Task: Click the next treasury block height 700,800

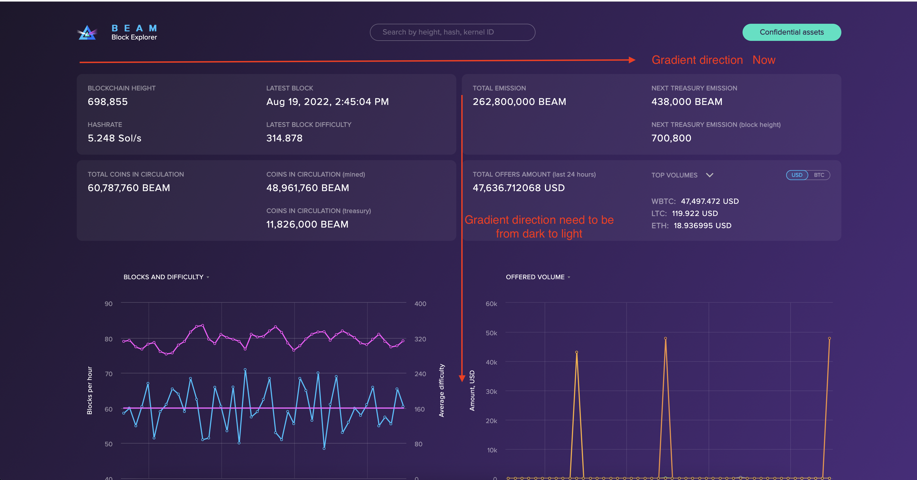Action: [671, 138]
